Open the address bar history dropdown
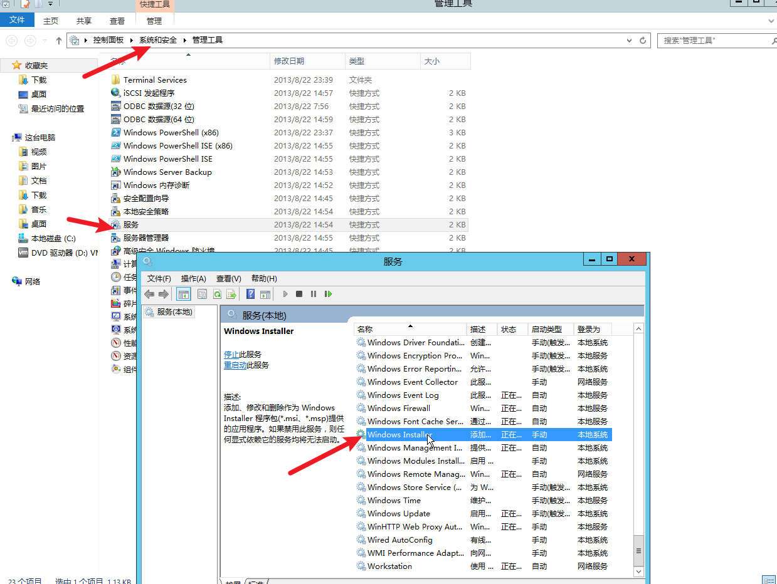This screenshot has width=777, height=584. 629,40
